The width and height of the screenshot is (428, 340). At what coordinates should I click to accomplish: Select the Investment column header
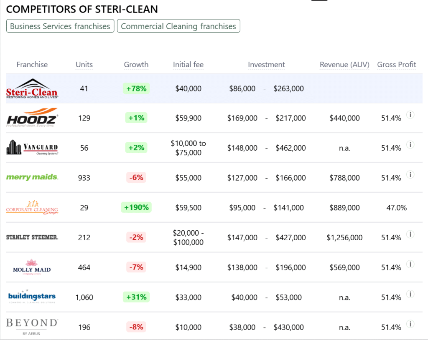click(x=266, y=65)
